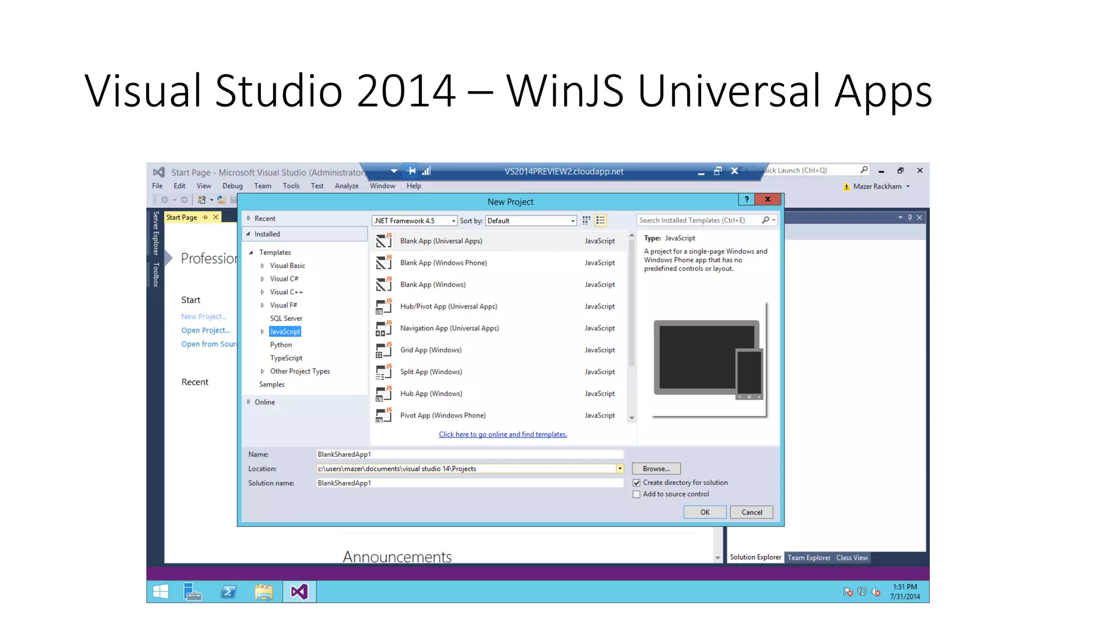Viewport: 1097px width, 617px height.
Task: Select Hub App (Windows) template icon
Action: 384,394
